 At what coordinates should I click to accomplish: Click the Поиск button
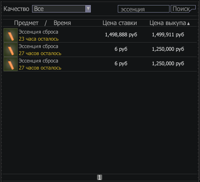183,9
